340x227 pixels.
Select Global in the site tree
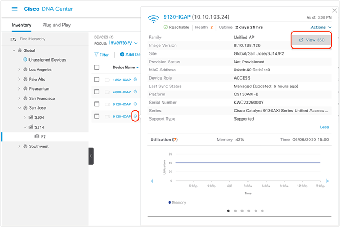click(29, 50)
